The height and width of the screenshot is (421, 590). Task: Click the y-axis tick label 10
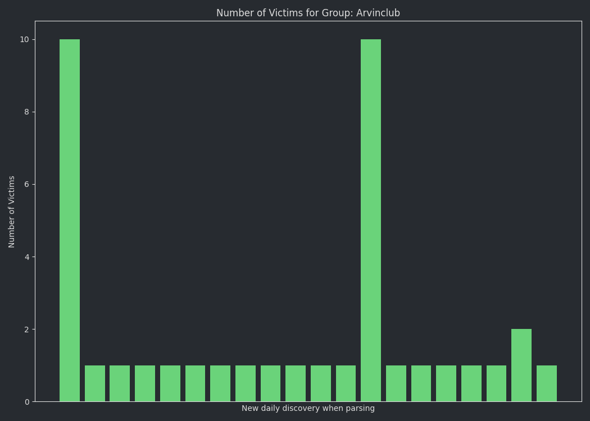(x=25, y=39)
